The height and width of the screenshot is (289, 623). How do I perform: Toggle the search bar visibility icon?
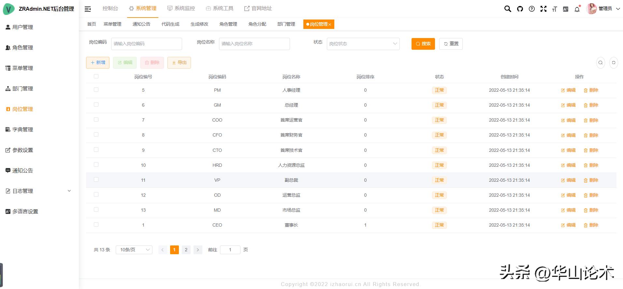600,63
